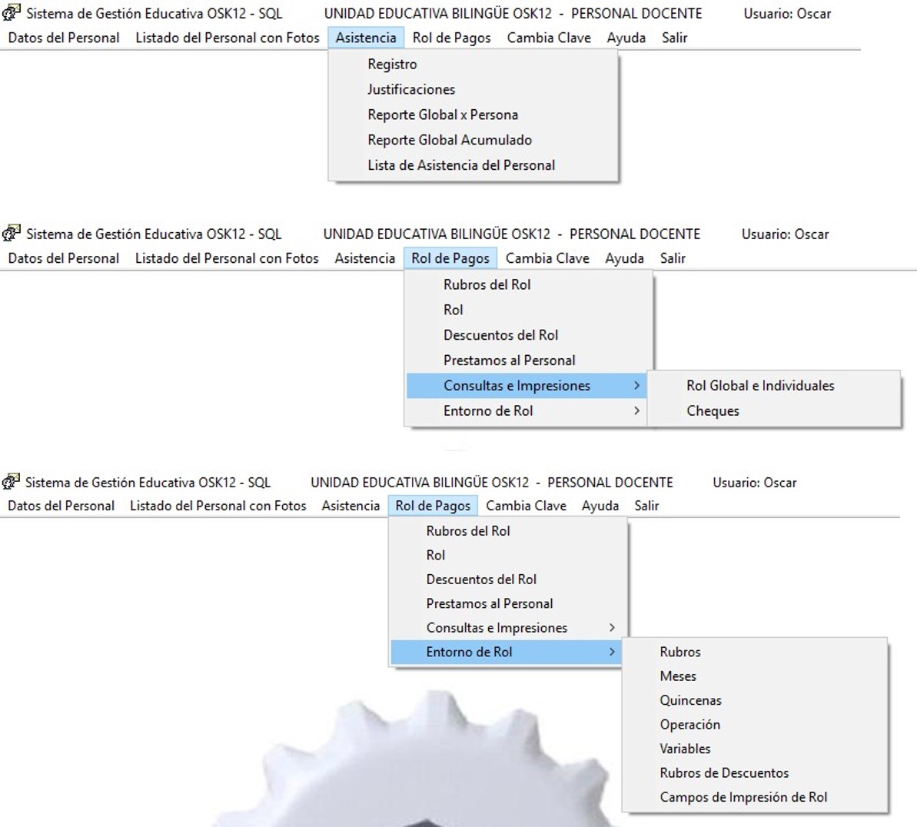
Task: Click the highlighted Consultas e Impresiones item
Action: [517, 386]
